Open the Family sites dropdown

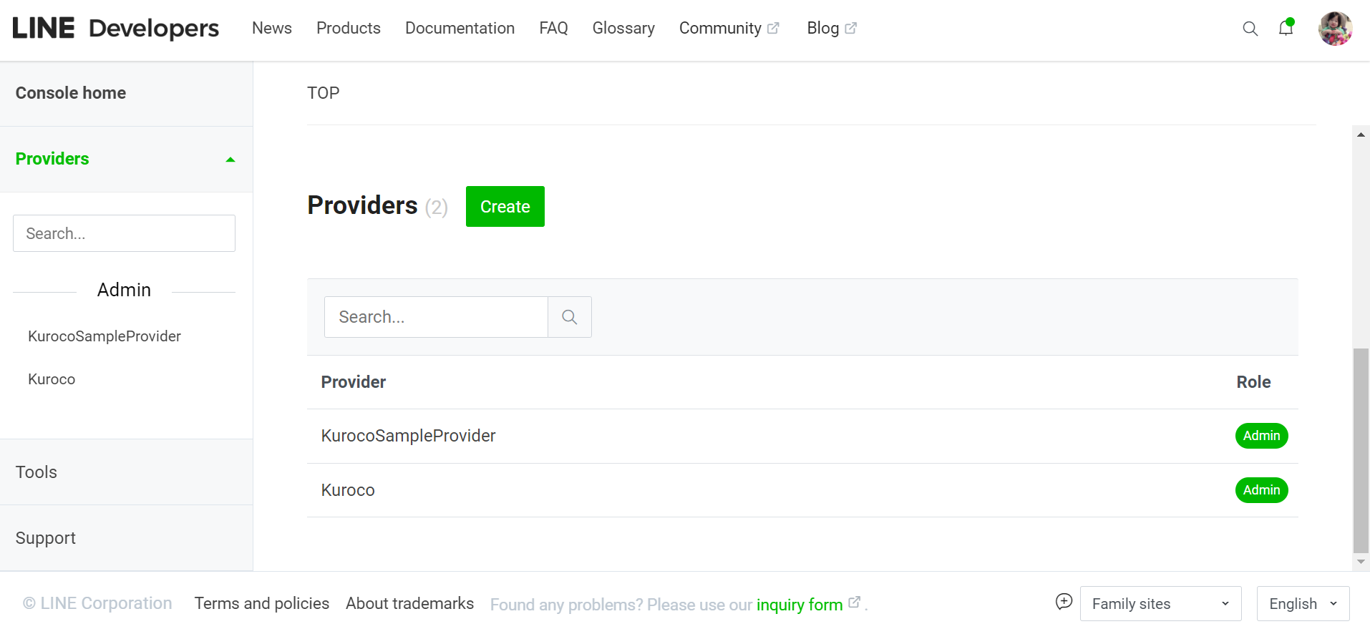click(1160, 603)
